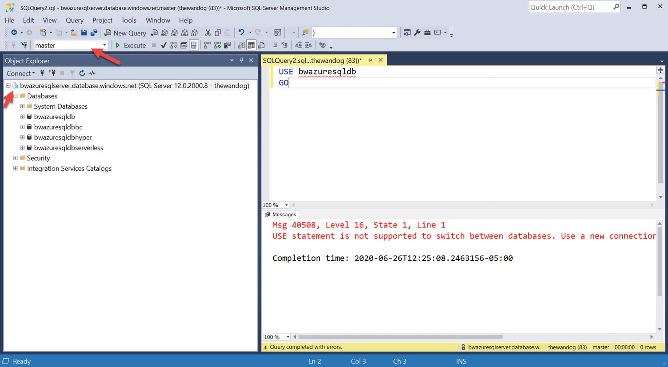Expand the bwazuresqldbhyper database node

click(x=22, y=137)
